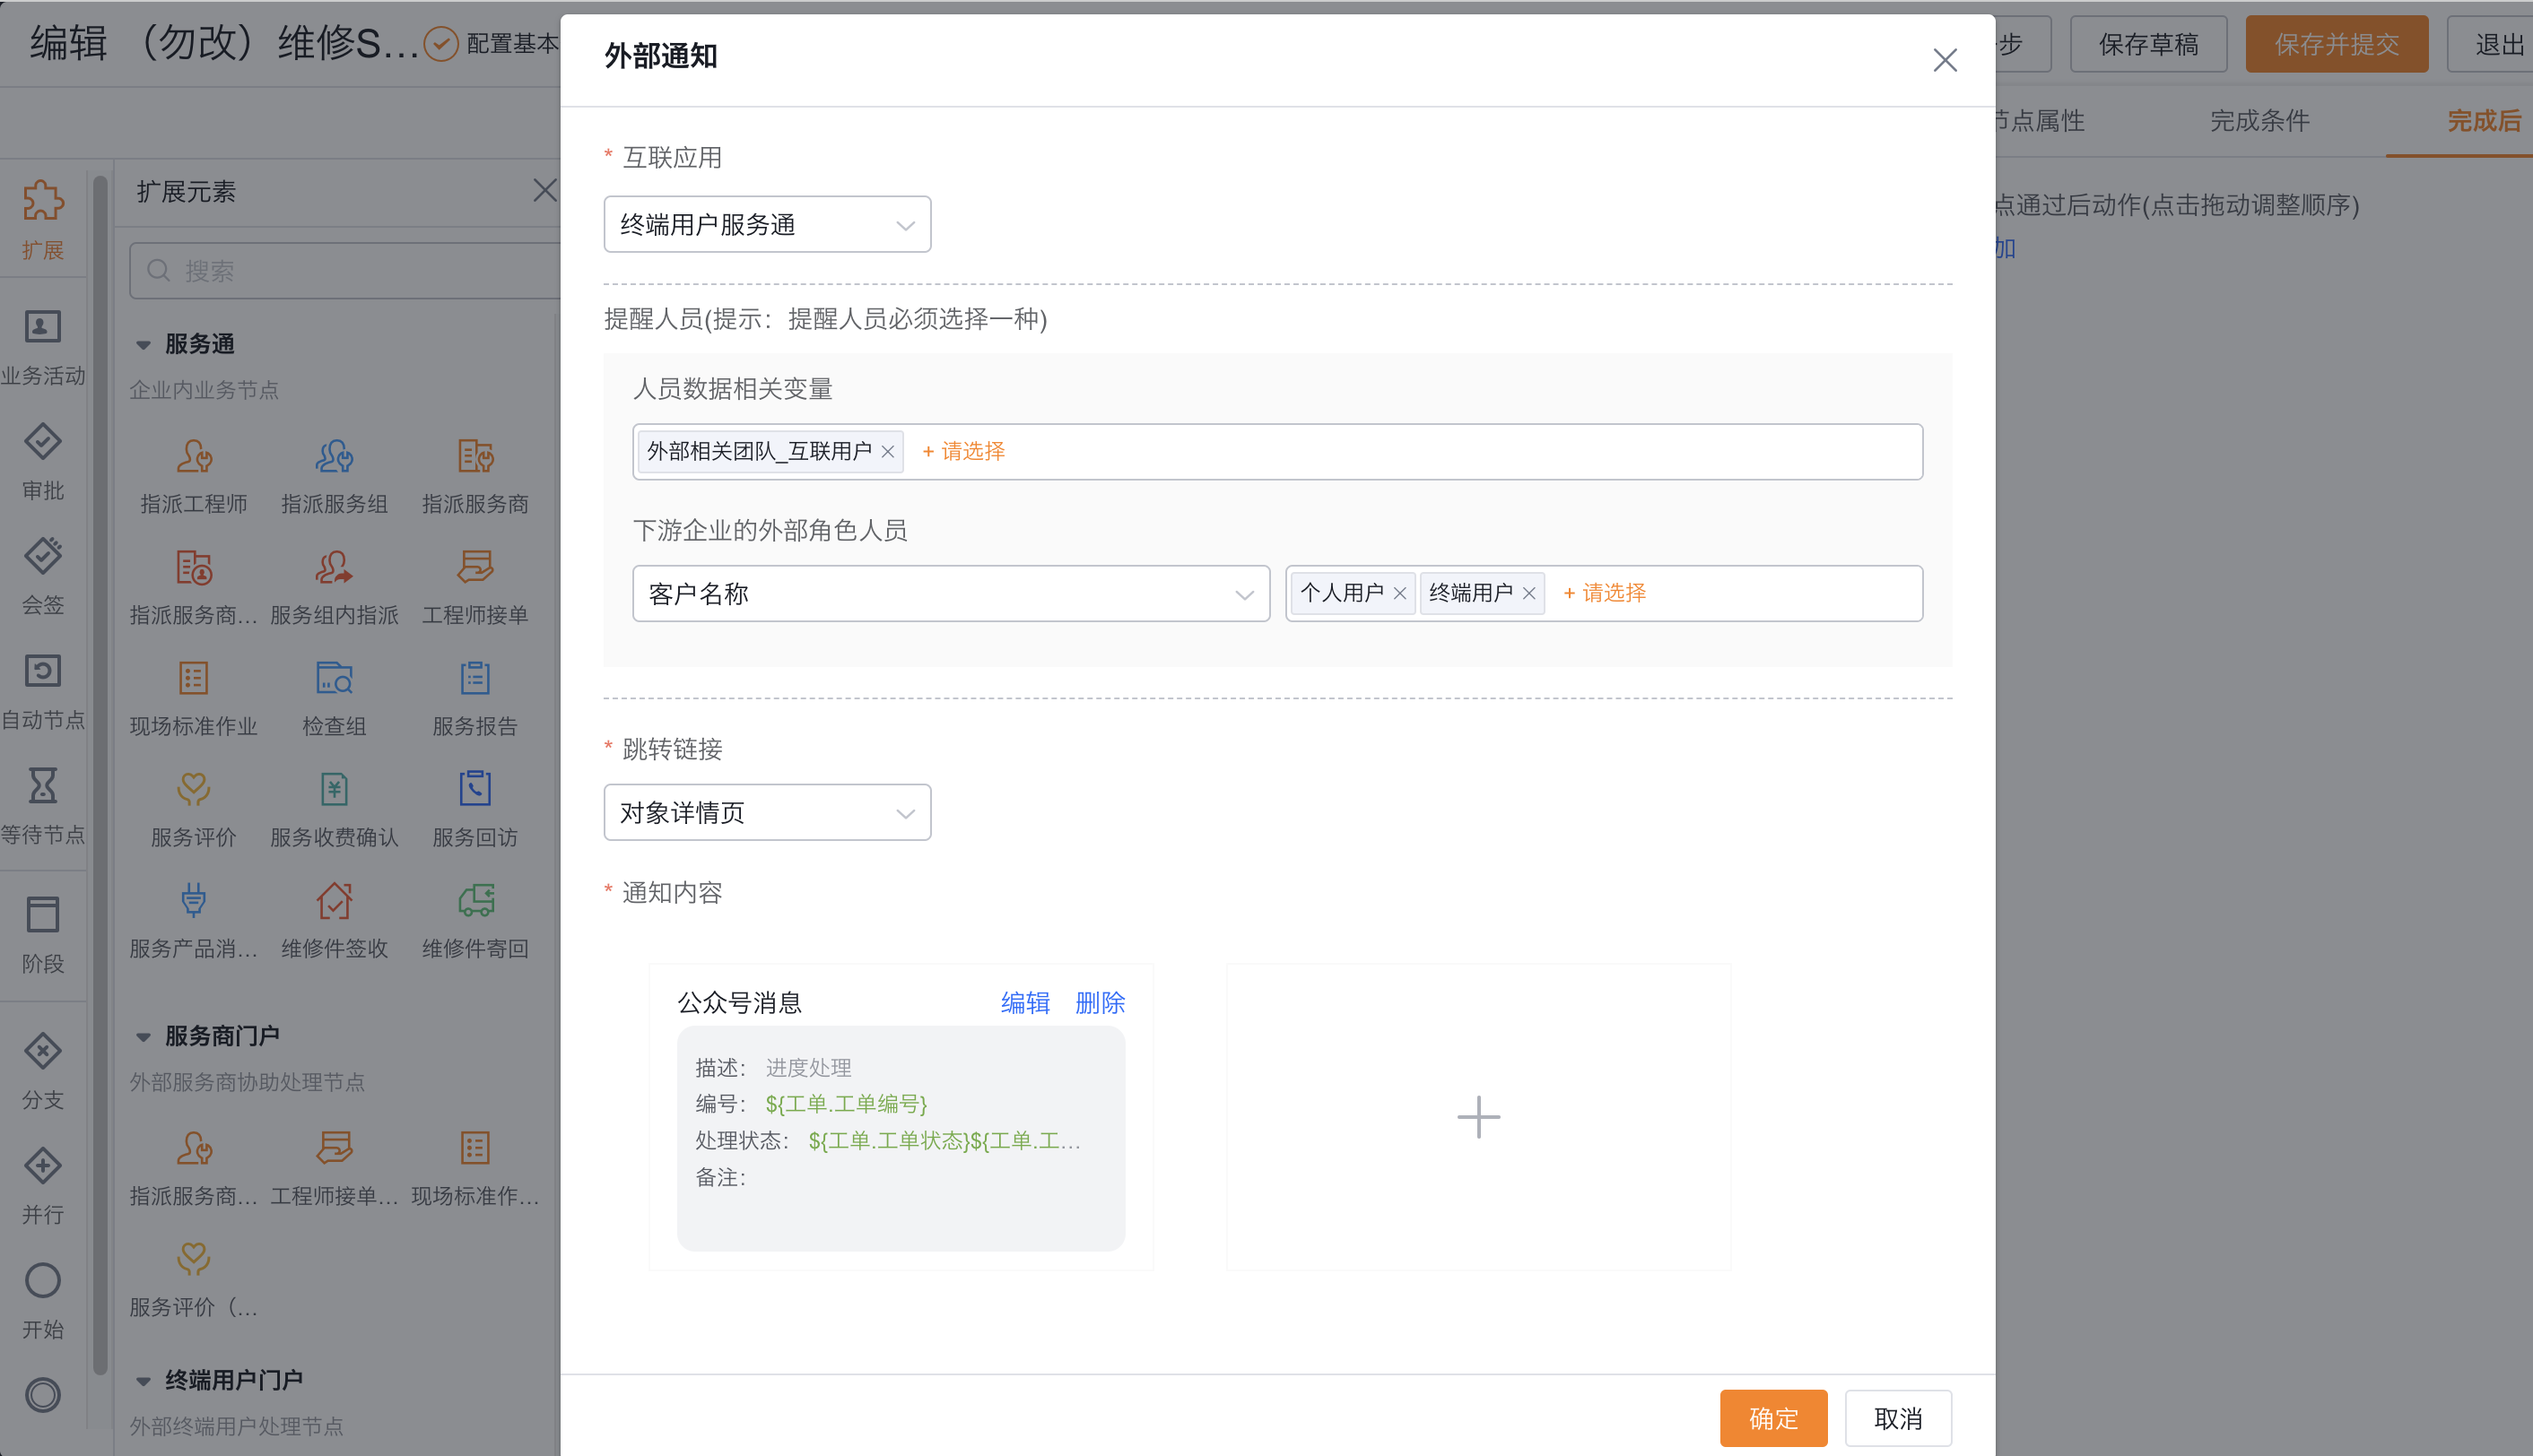The height and width of the screenshot is (1456, 2533).
Task: Pick the 维修件寄回 node icon
Action: point(475,900)
